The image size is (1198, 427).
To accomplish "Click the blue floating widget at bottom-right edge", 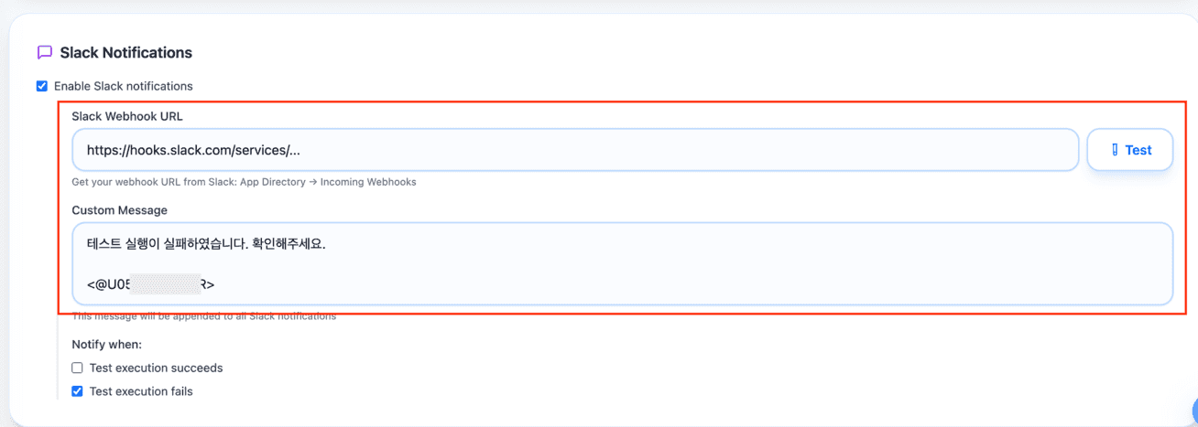I will point(1193,411).
